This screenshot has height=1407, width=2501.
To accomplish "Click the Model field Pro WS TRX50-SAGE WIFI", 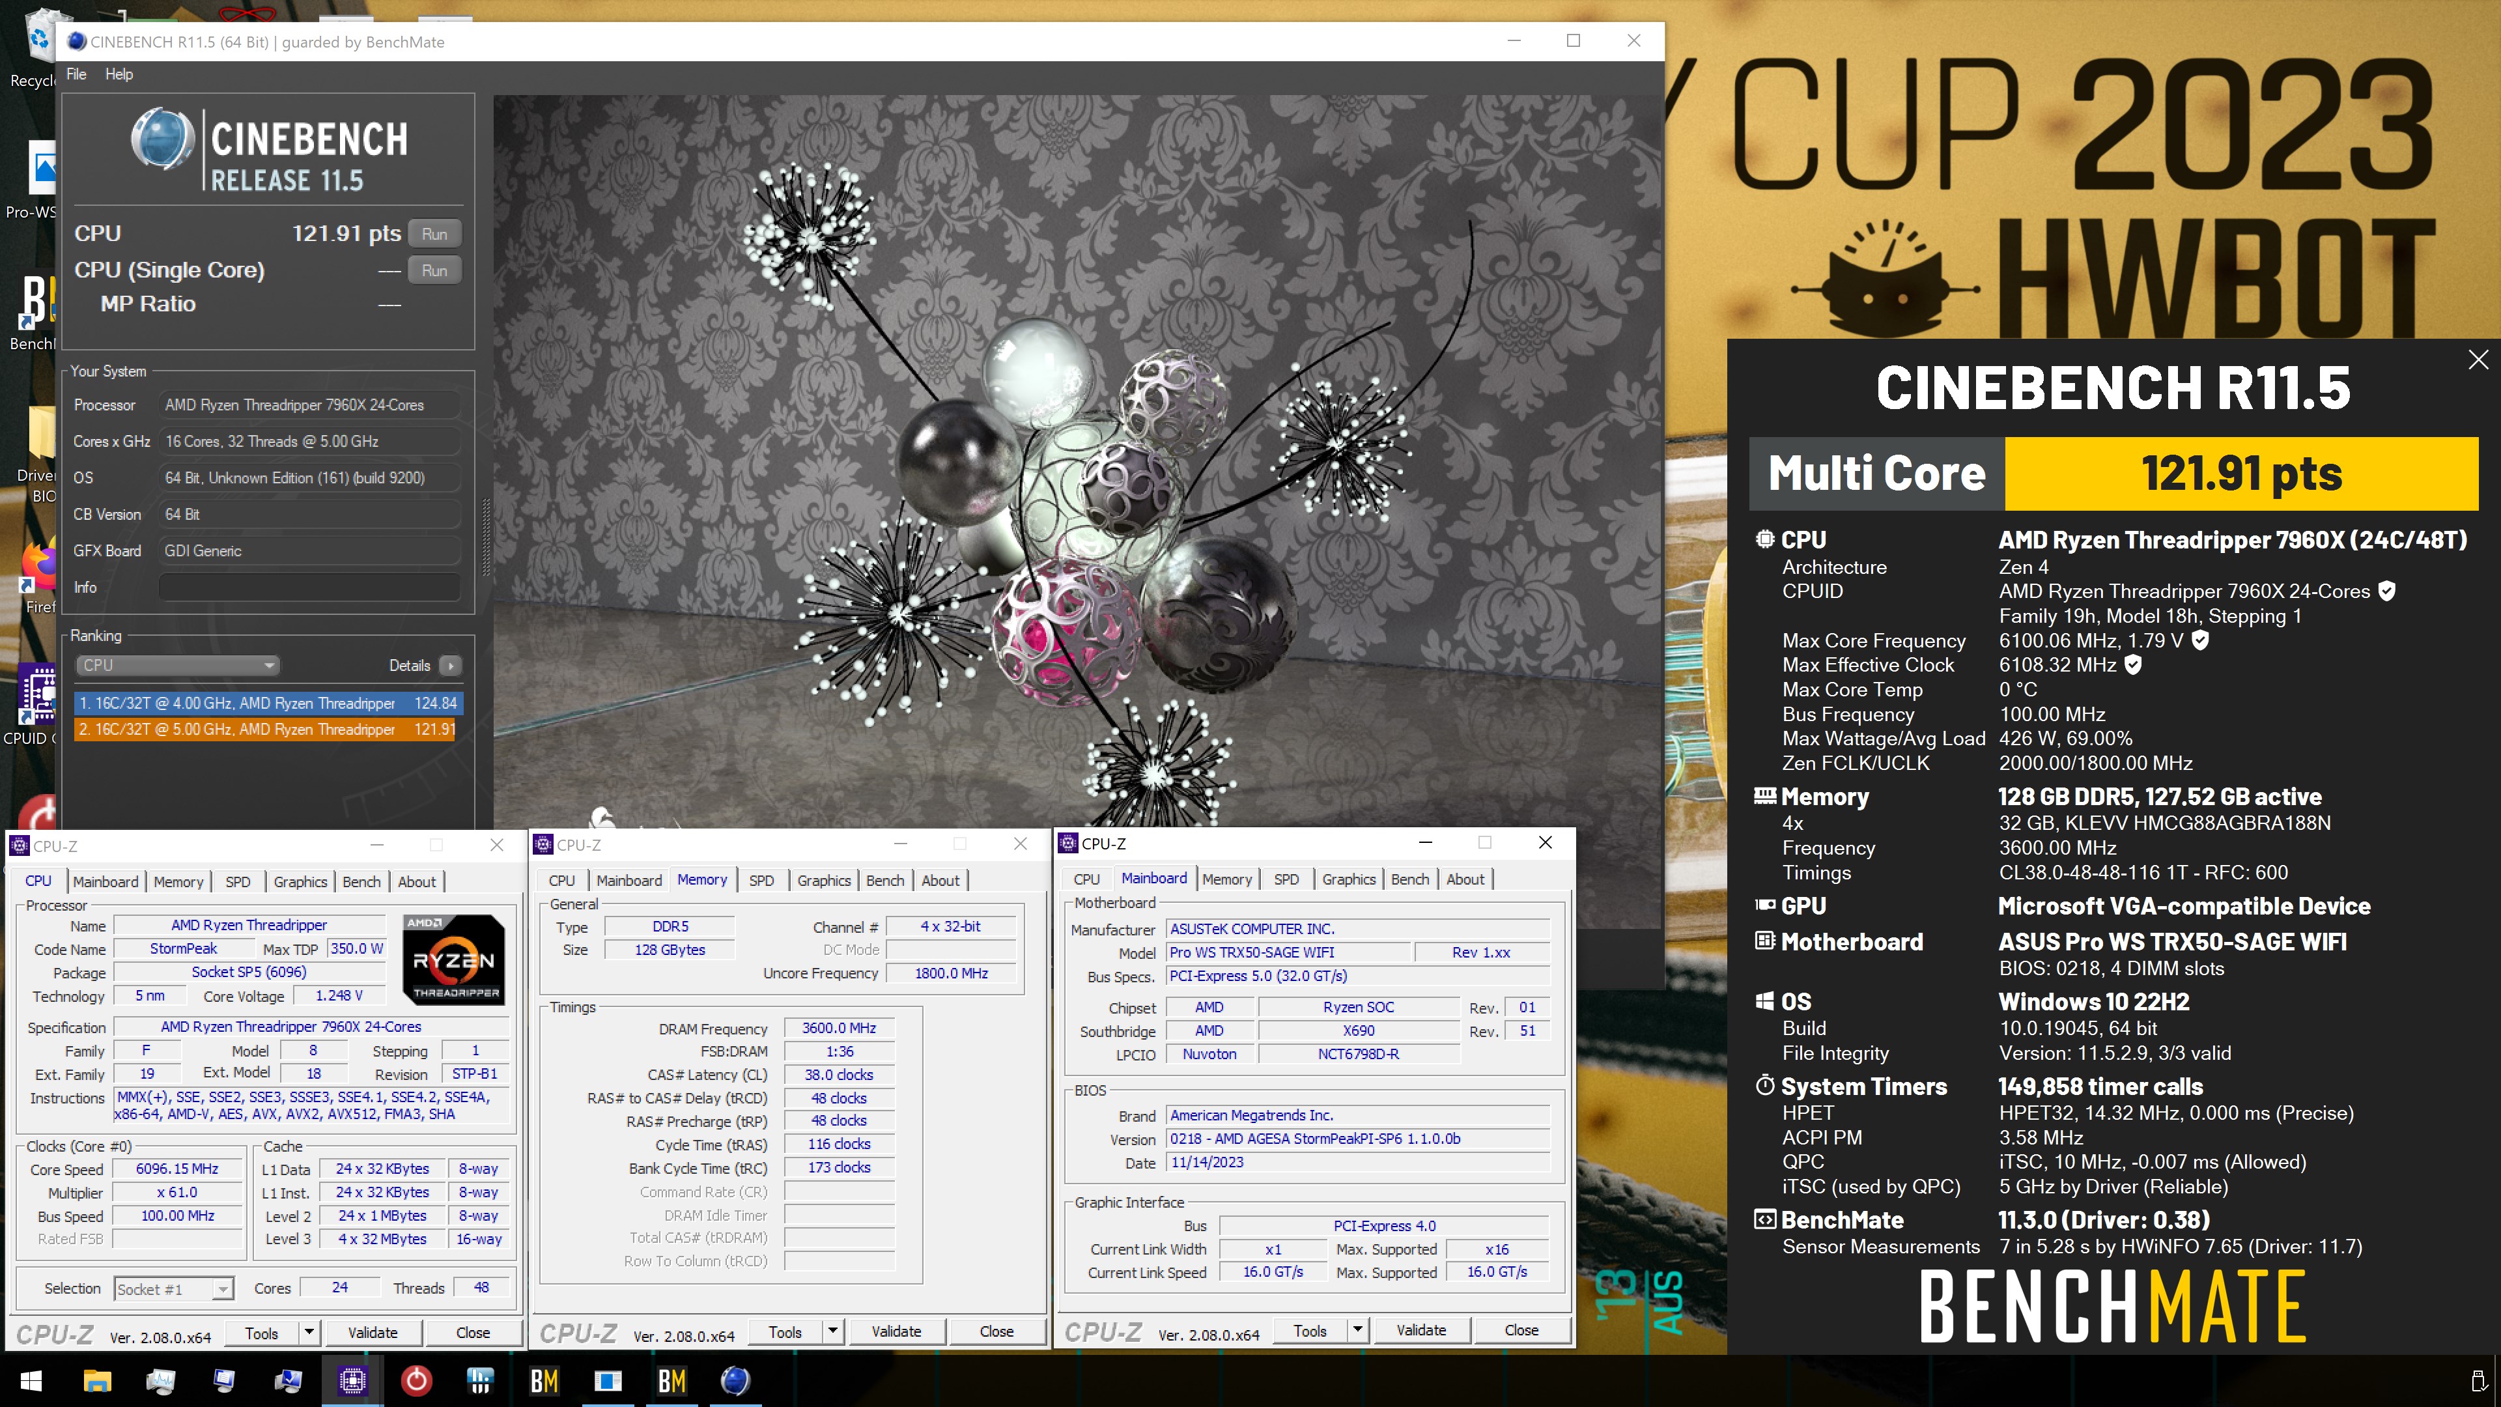I will pyautogui.click(x=1288, y=952).
